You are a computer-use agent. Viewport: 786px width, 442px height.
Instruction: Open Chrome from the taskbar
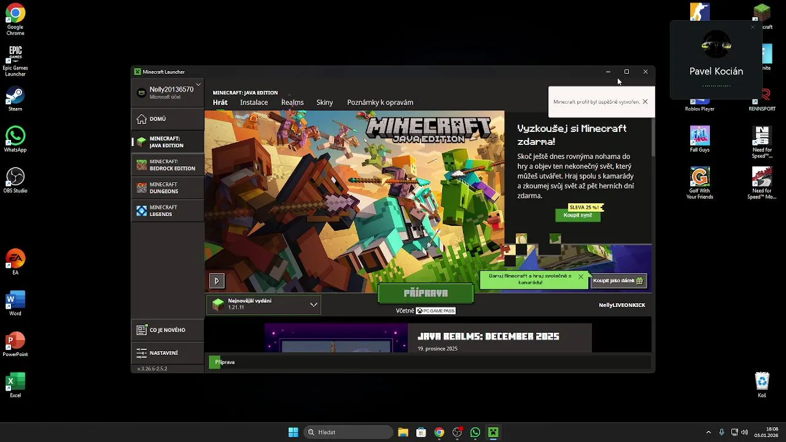(439, 432)
